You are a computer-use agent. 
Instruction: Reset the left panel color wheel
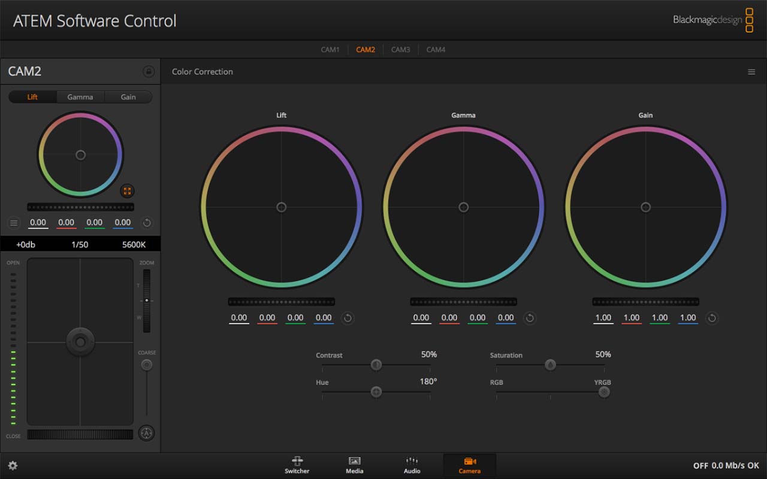(147, 223)
